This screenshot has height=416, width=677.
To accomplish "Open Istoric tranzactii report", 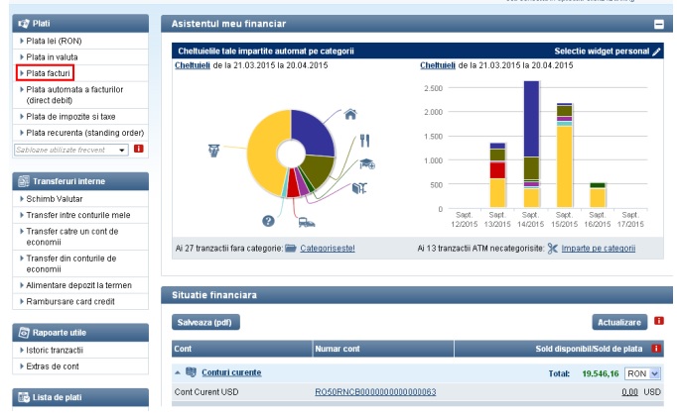I will point(55,350).
